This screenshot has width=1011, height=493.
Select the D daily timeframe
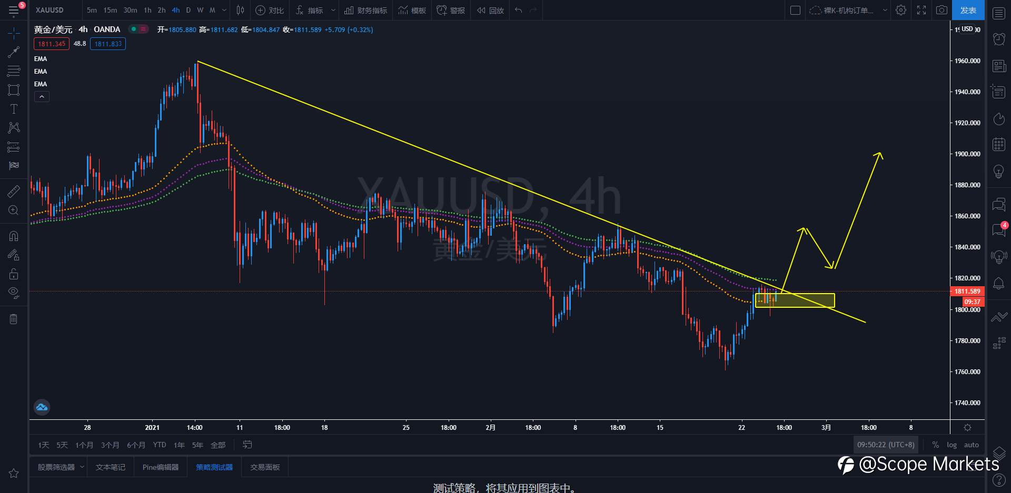[188, 10]
